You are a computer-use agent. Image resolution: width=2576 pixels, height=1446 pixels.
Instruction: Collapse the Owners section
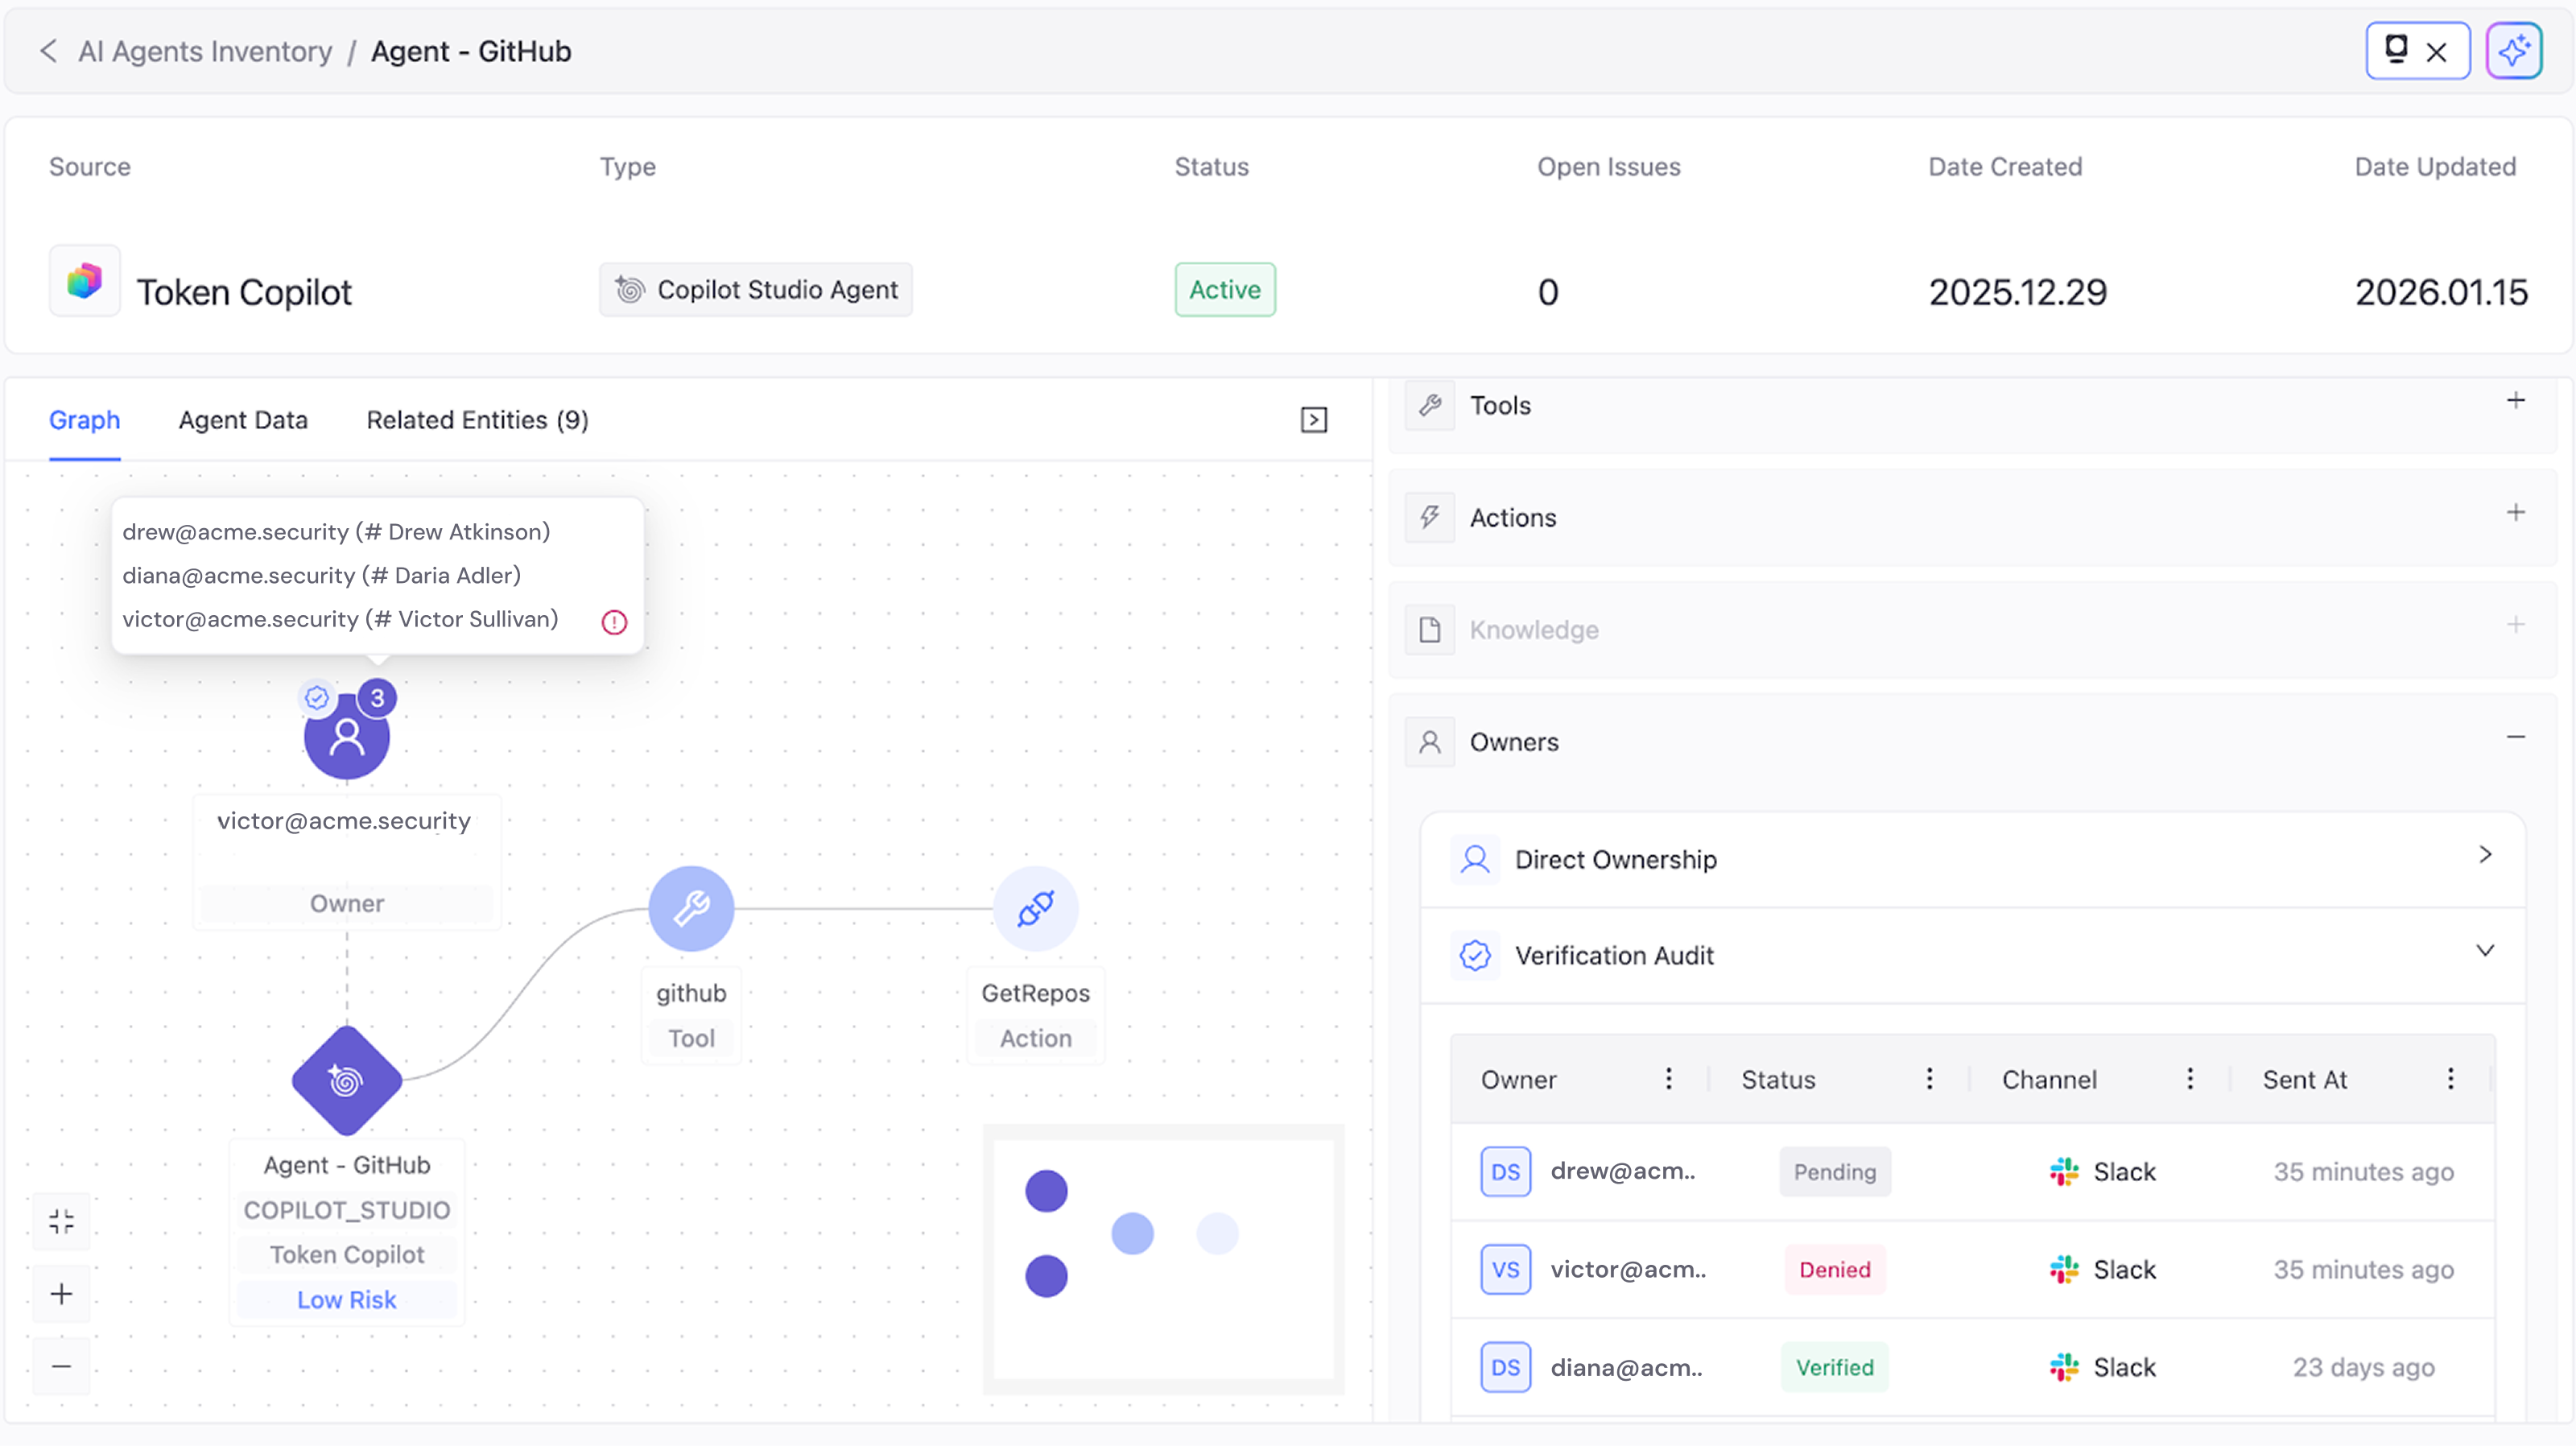click(2516, 738)
